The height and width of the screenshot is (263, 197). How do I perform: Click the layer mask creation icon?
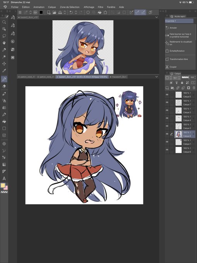pyautogui.click(x=189, y=88)
